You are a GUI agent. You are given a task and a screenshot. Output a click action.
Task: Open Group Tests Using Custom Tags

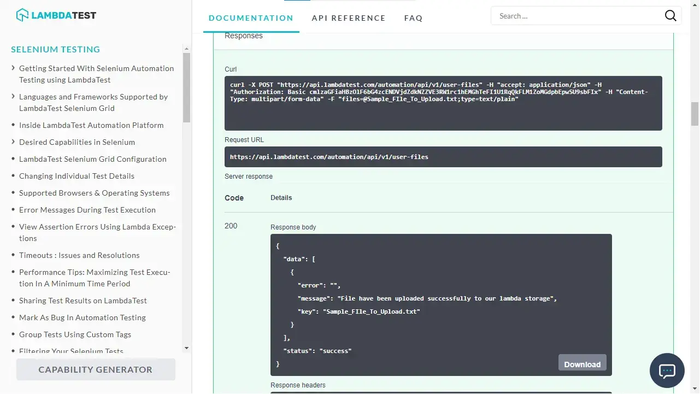[75, 334]
